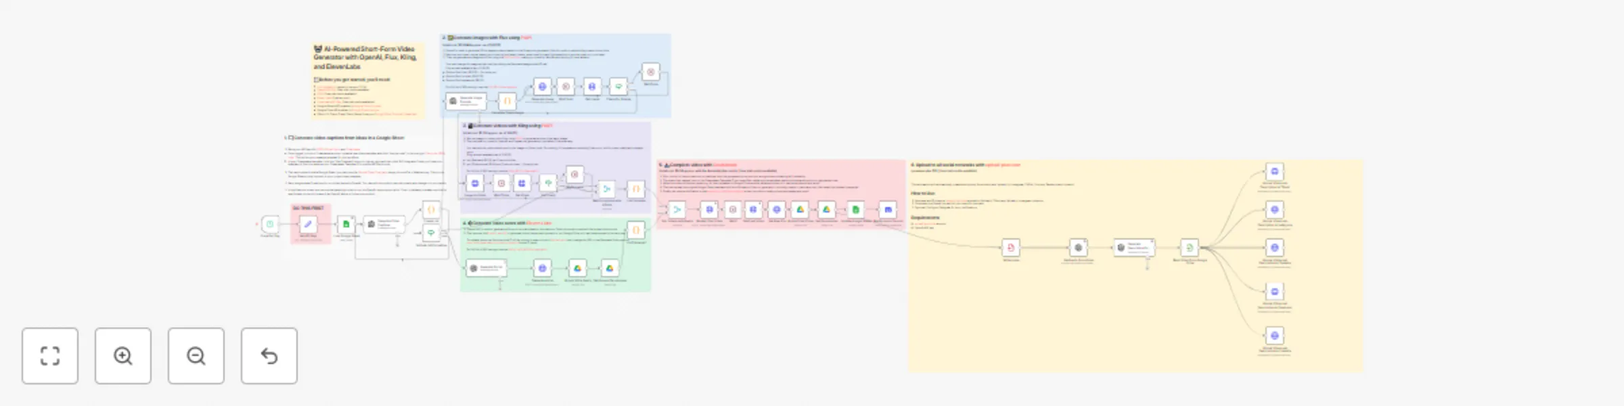Click the heading '6. Upload to all social networks'
The height and width of the screenshot is (406, 1624).
click(x=966, y=165)
